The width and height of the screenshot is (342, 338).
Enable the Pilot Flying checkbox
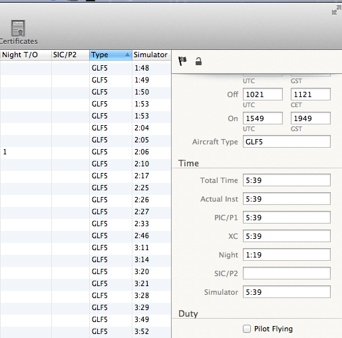[x=247, y=329]
